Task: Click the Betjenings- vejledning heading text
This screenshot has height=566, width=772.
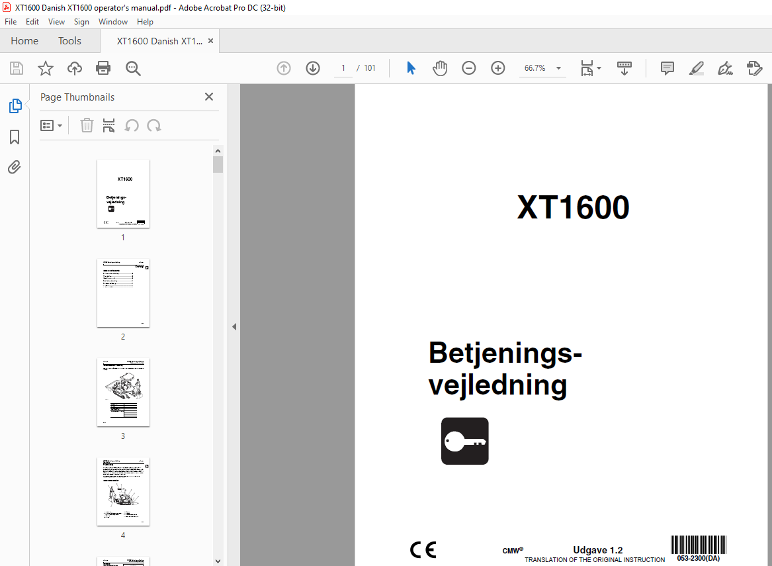Action: click(505, 369)
